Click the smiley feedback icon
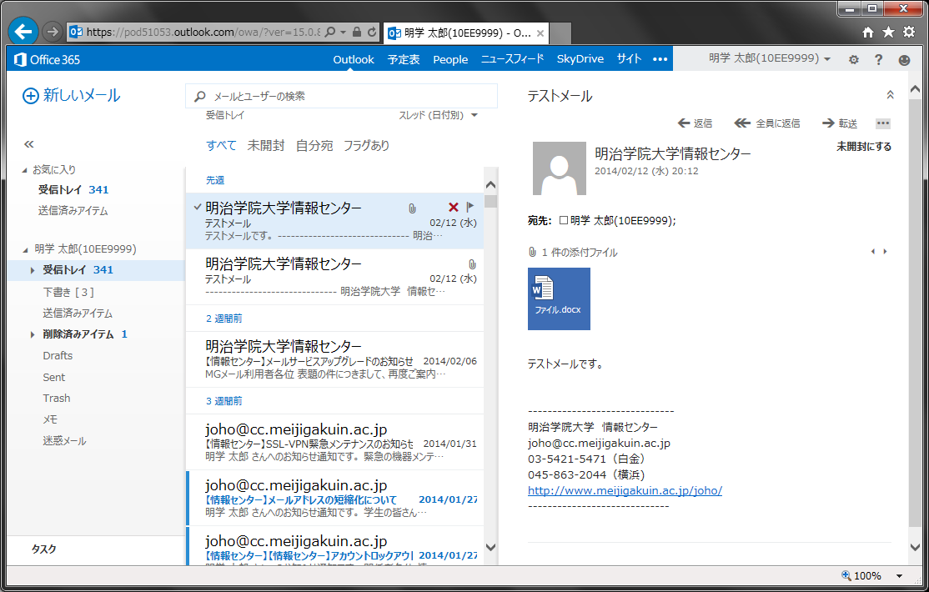The image size is (929, 592). [x=904, y=59]
